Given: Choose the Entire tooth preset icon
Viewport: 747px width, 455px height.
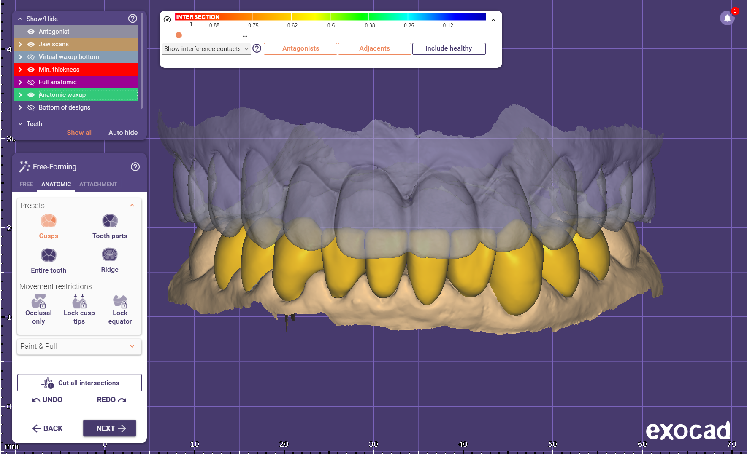Looking at the screenshot, I should (x=49, y=255).
